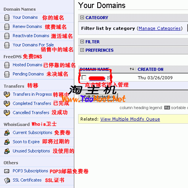Click the Completed Transfers shield icon
The image size is (188, 188).
7,104
